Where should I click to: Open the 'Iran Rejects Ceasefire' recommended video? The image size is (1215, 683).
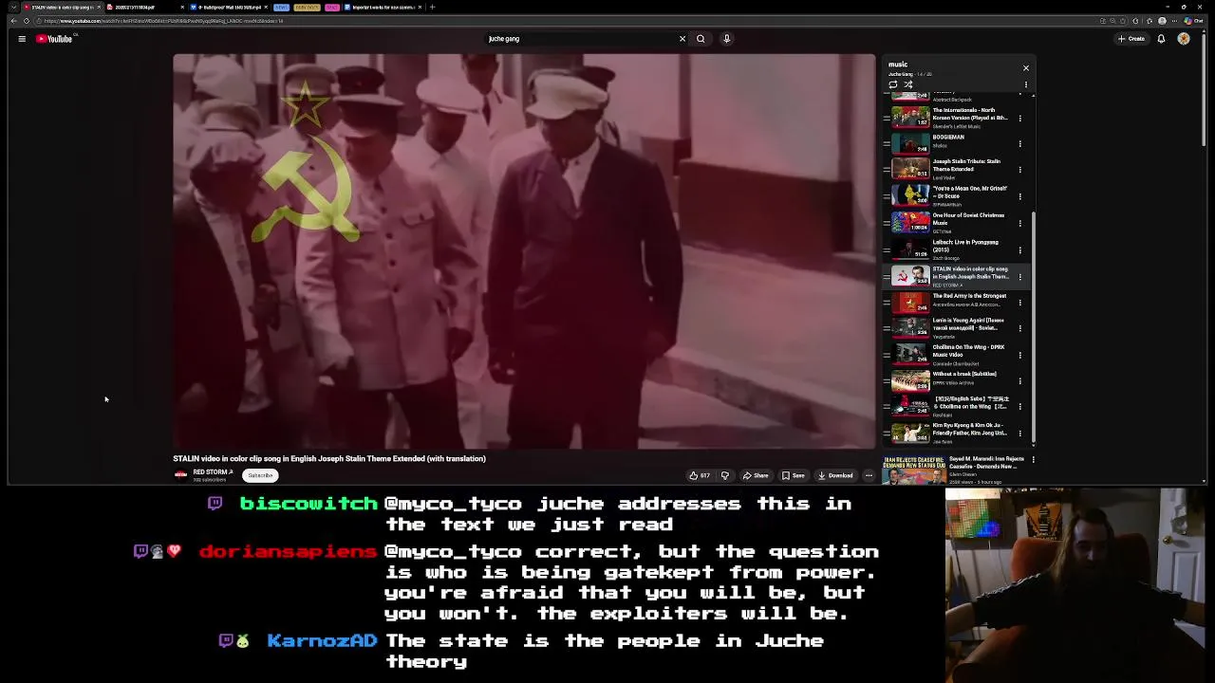(x=913, y=471)
